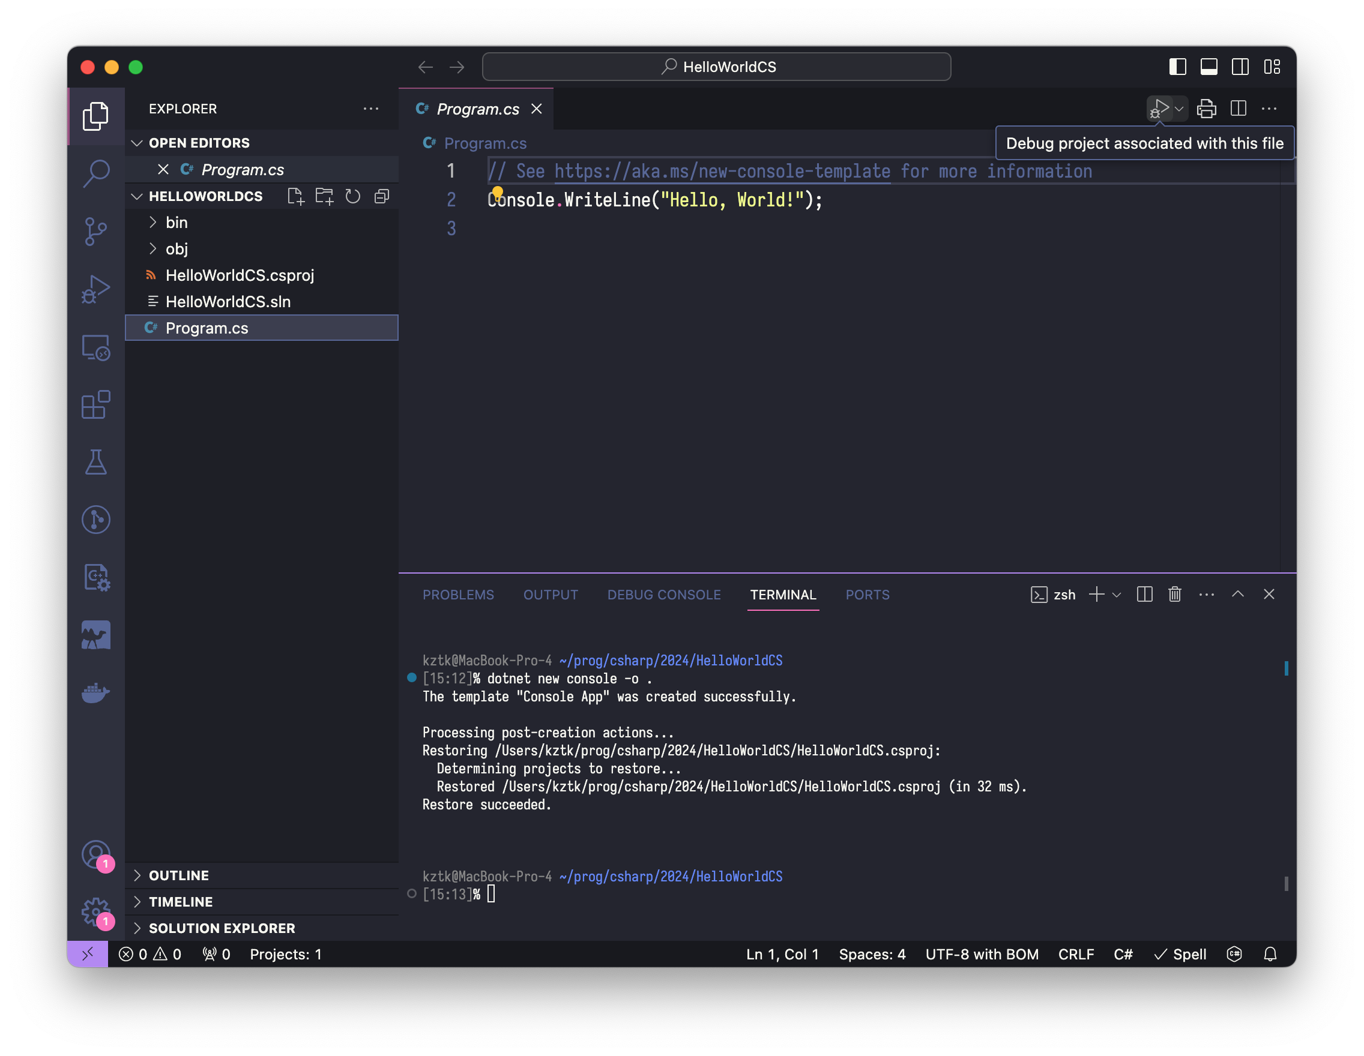Split the terminal pane
The image size is (1364, 1056).
coord(1144,594)
